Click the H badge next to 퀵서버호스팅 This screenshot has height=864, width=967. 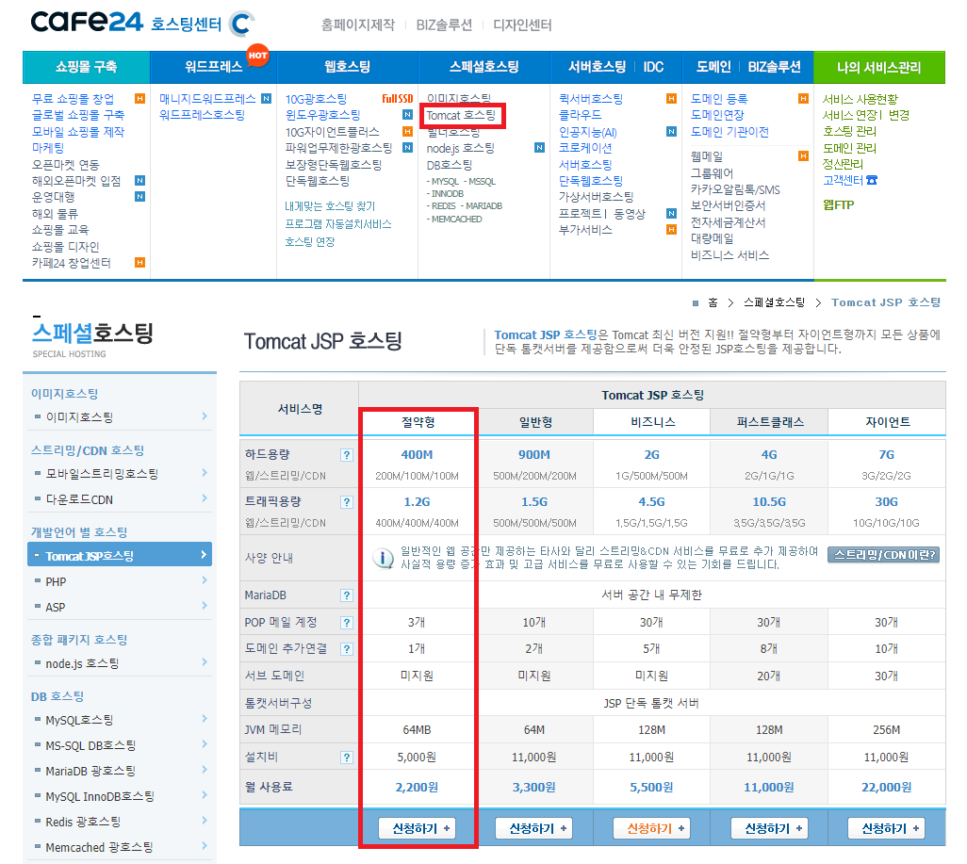tap(672, 99)
